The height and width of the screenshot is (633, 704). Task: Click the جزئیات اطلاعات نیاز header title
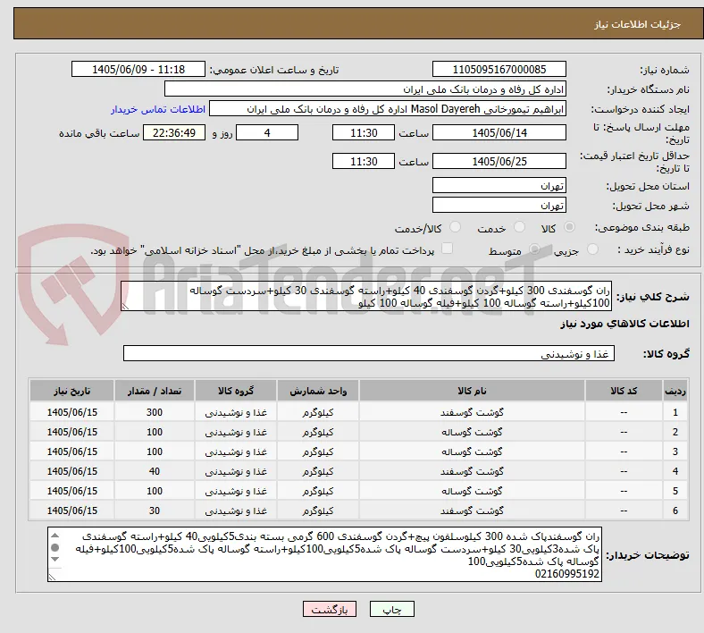(x=638, y=24)
